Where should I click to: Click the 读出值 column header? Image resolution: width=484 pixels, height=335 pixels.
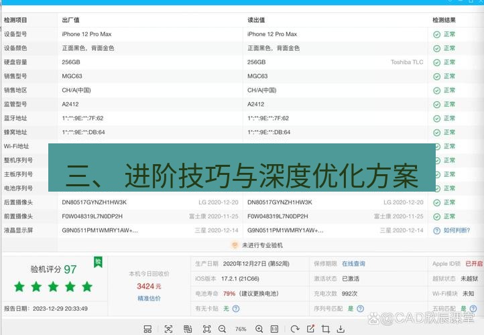click(x=256, y=20)
